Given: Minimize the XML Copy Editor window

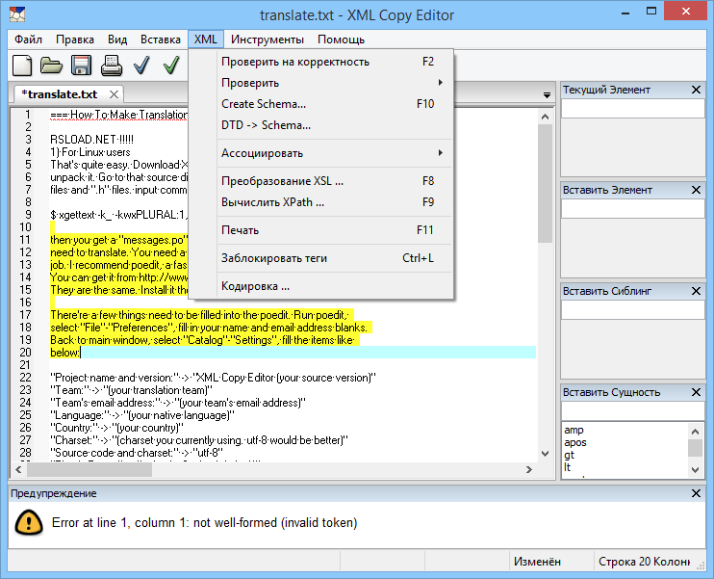Looking at the screenshot, I should [625, 13].
